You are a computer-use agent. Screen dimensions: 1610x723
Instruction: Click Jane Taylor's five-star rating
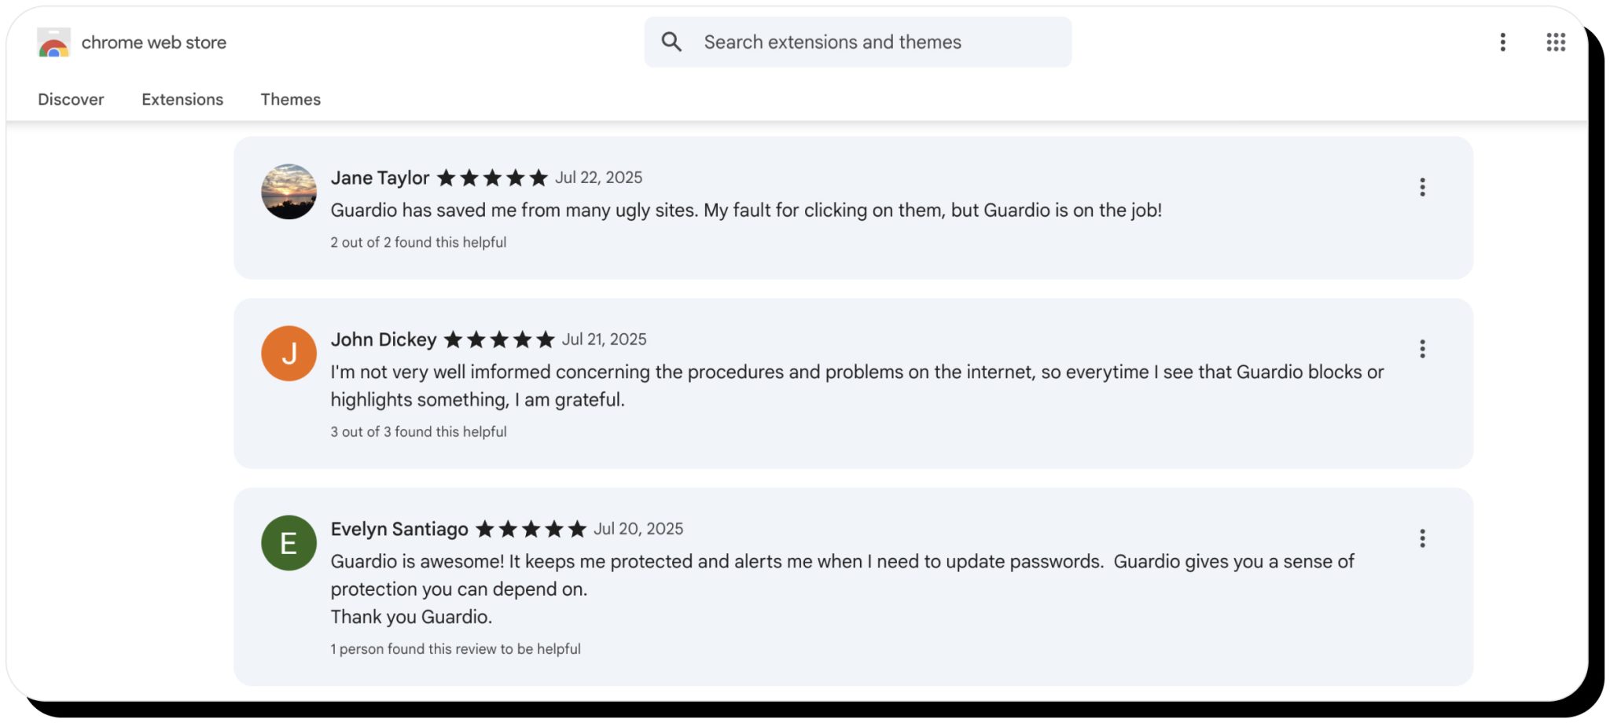[x=492, y=178]
